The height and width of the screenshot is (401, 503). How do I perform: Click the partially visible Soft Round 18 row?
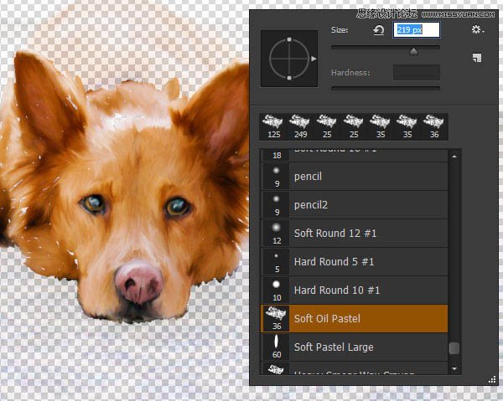(x=354, y=156)
